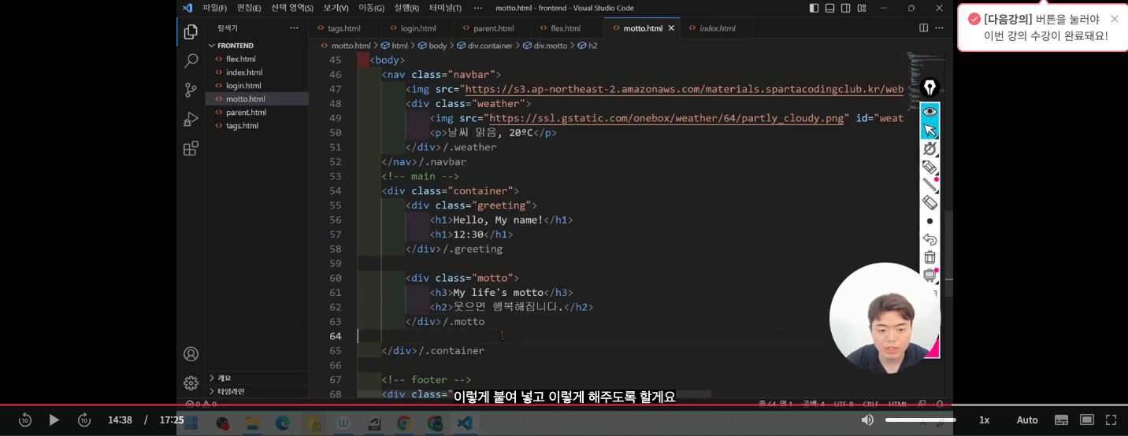Open the Search view in activity bar
The image size is (1128, 436).
pyautogui.click(x=191, y=61)
